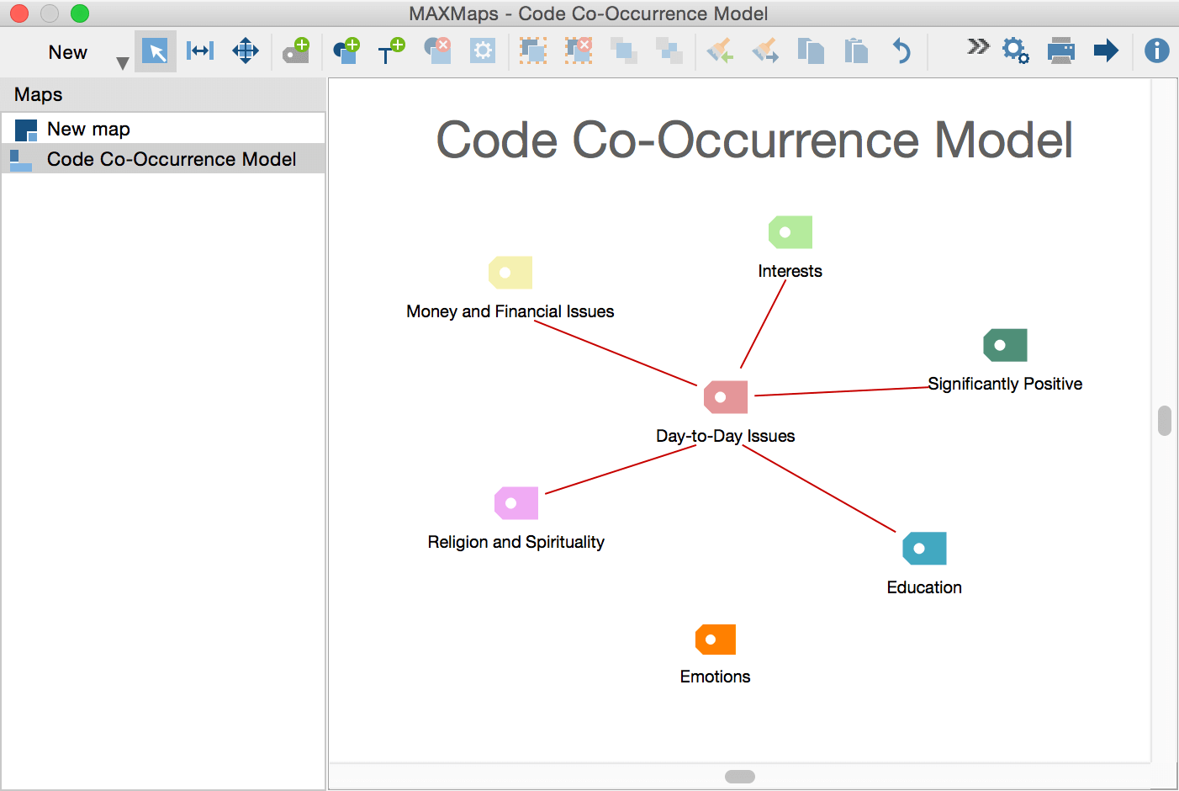
Task: Click the green zoom window button
Action: (80, 13)
